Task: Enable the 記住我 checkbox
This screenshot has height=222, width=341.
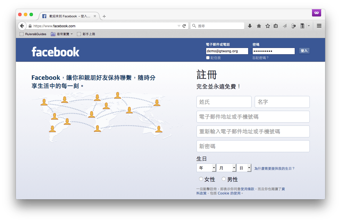Action: 208,58
